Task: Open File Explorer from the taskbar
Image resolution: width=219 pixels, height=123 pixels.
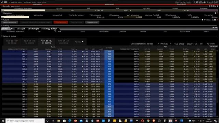Action: coord(59,121)
